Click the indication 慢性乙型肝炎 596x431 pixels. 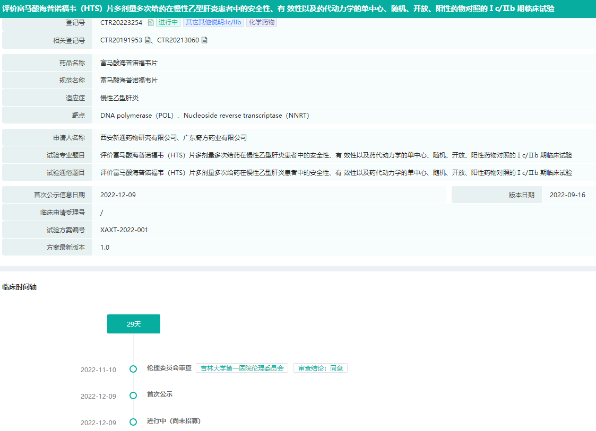[x=119, y=98]
